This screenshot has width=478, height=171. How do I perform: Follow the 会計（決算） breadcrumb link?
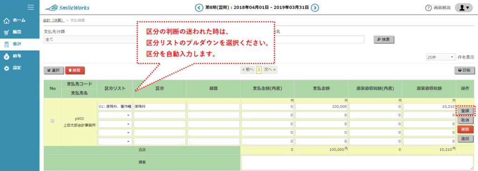point(53,21)
